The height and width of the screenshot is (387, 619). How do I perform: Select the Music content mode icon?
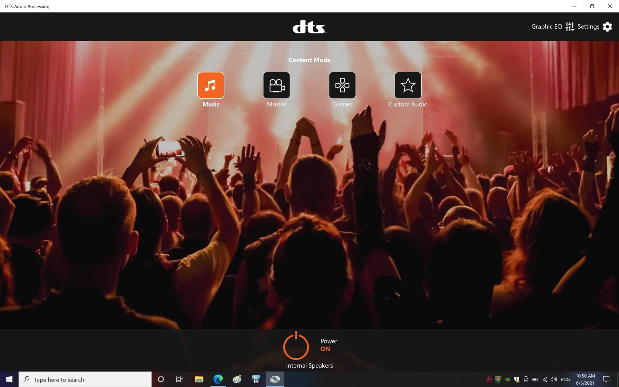pos(211,85)
